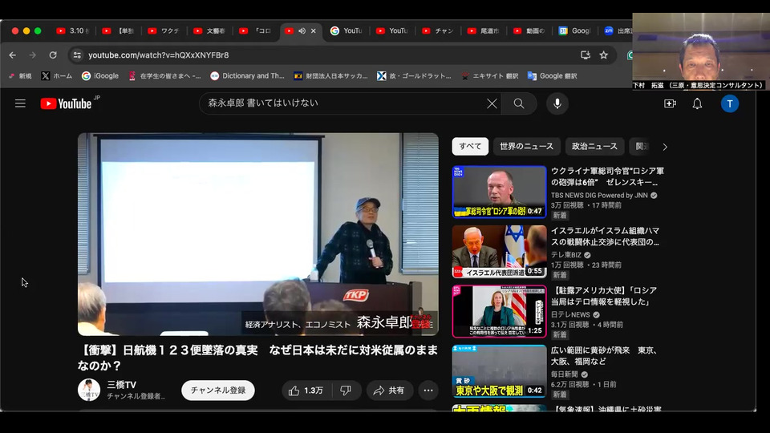770x433 pixels.
Task: Reload the current page
Action: [x=53, y=55]
